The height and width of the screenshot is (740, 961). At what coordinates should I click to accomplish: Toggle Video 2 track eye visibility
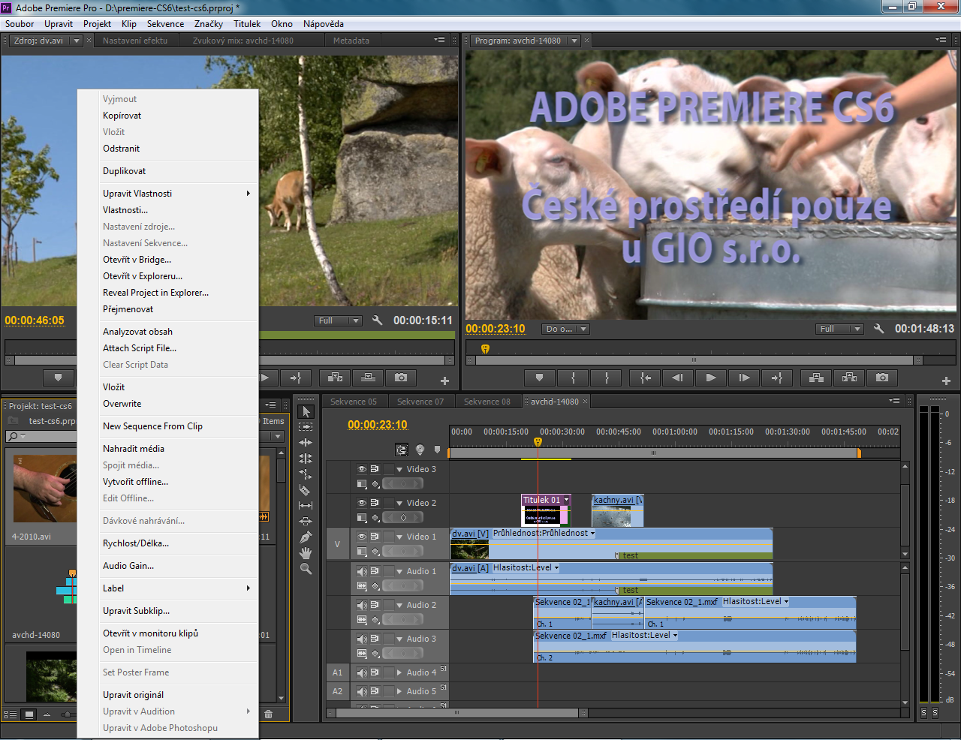coord(362,503)
